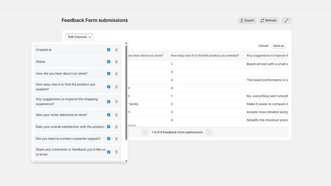Viewport: 331px width, 186px height.
Task: Go to previous page of submissions
Action: [x=145, y=132]
